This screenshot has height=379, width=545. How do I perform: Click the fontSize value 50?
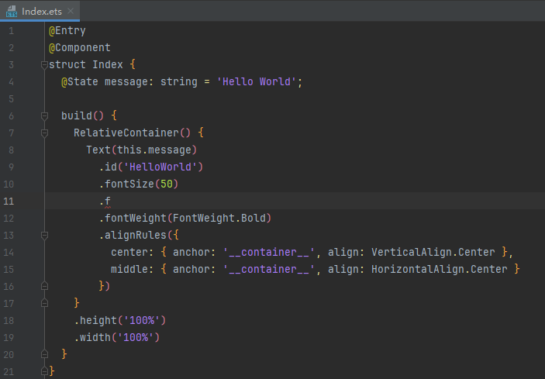point(167,184)
